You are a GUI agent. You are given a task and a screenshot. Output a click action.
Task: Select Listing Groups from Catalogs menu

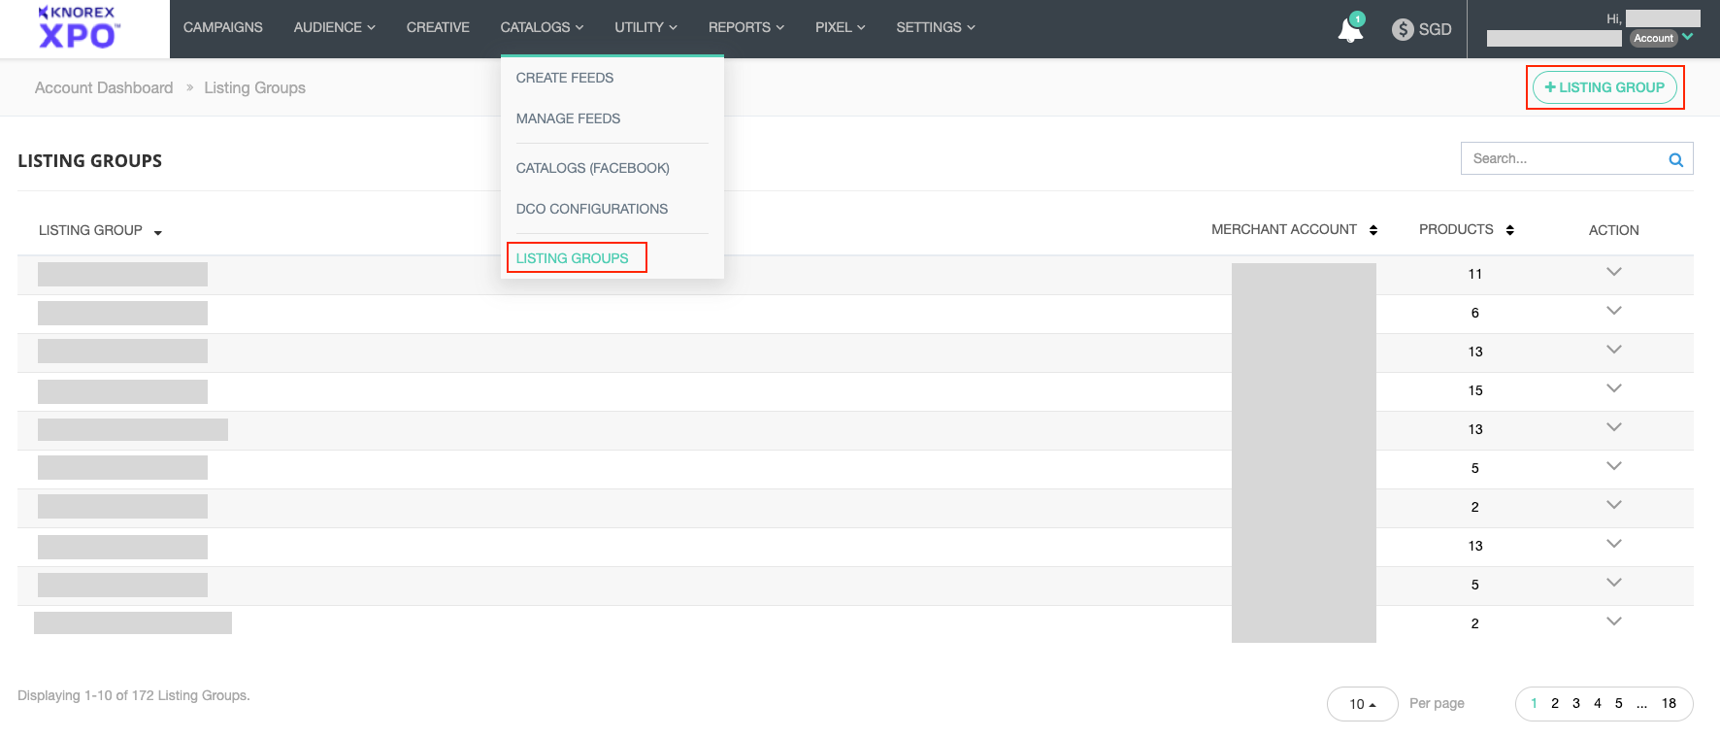[572, 258]
